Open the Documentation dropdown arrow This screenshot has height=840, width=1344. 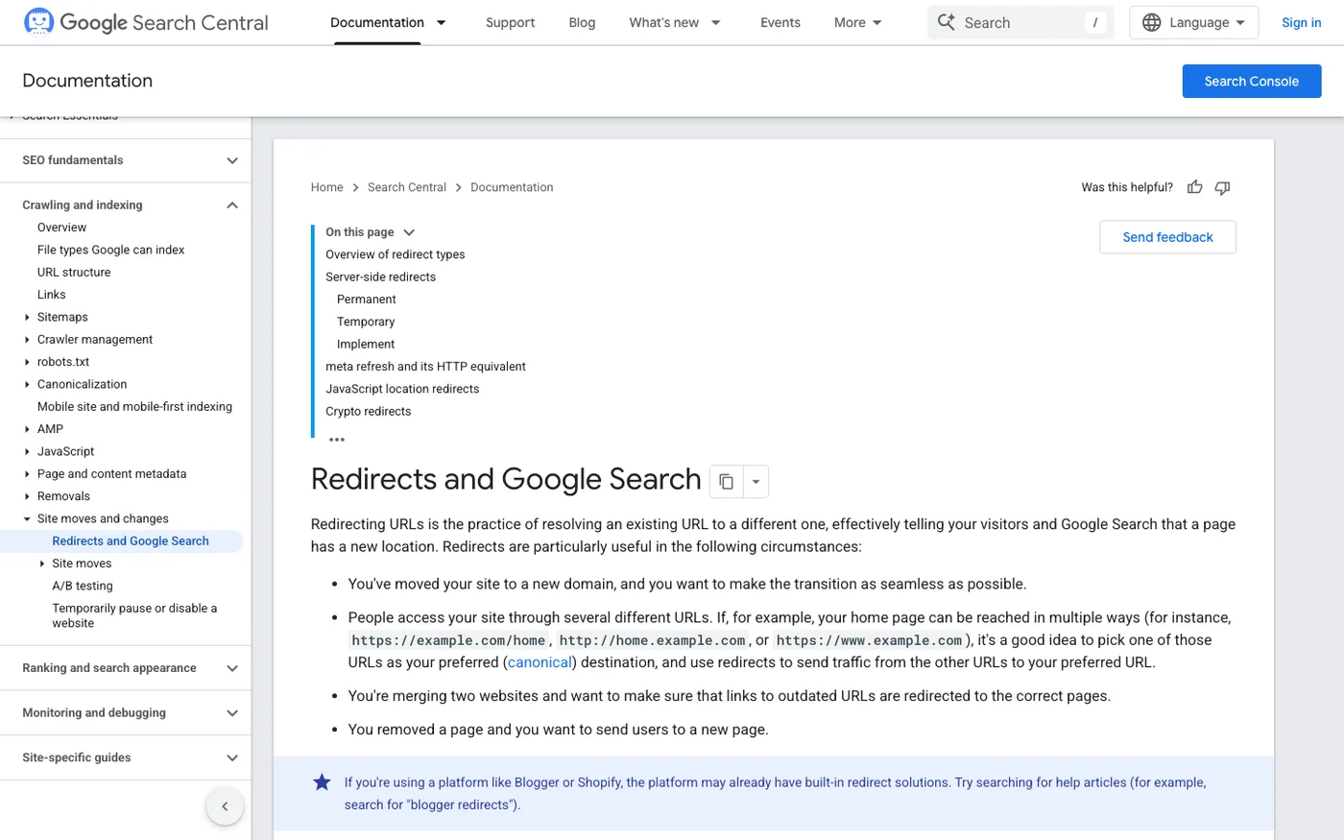tap(442, 22)
